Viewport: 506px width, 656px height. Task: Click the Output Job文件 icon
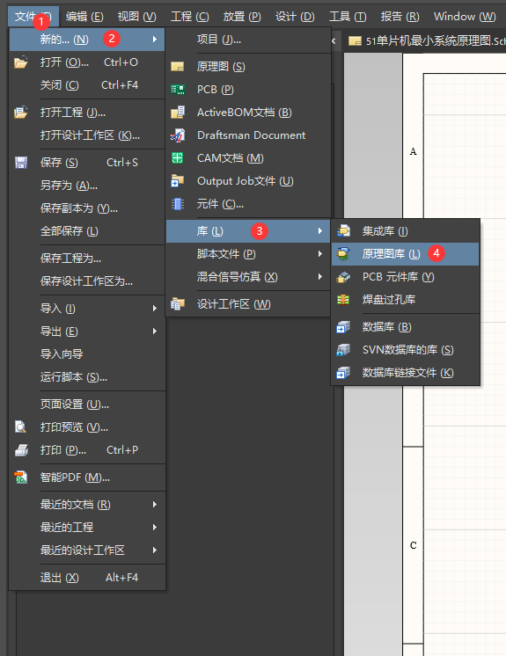(x=178, y=181)
